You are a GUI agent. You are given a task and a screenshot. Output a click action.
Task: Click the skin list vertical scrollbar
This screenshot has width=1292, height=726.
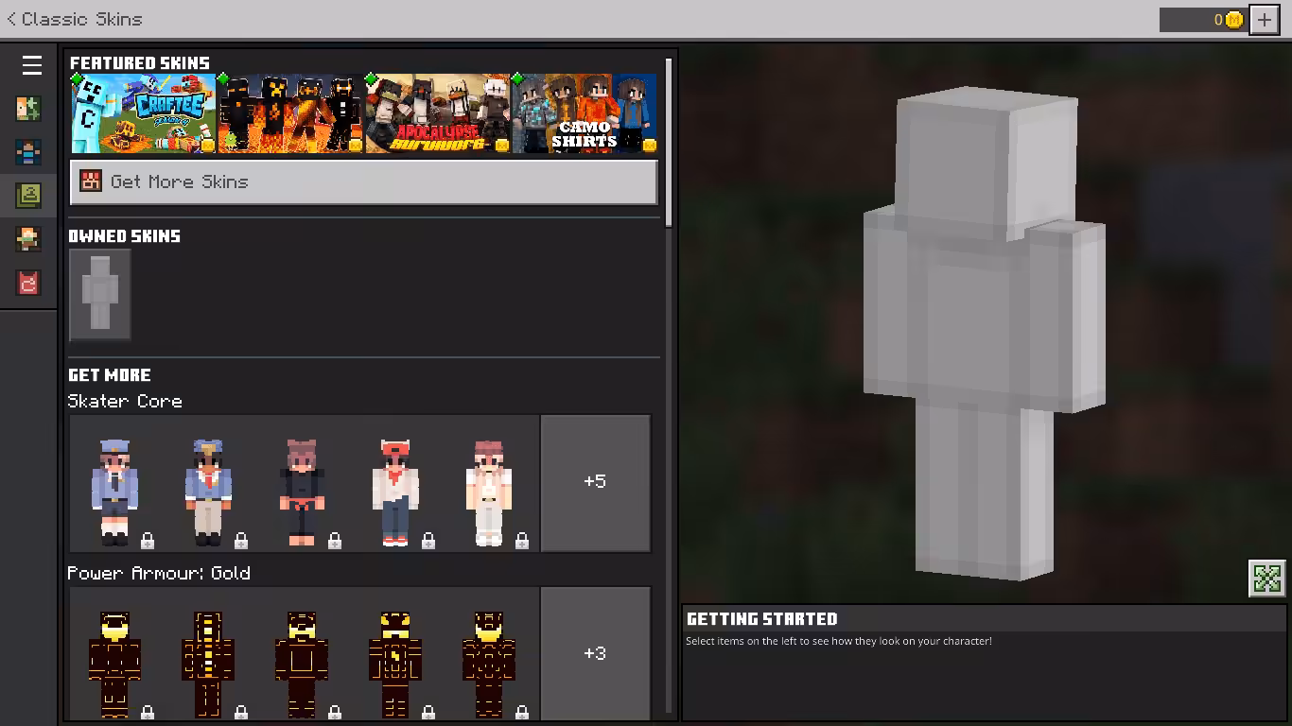tap(670, 142)
